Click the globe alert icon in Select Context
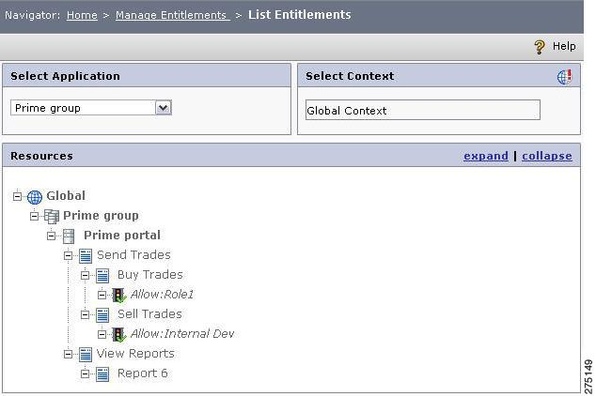The image size is (596, 396). pos(564,76)
